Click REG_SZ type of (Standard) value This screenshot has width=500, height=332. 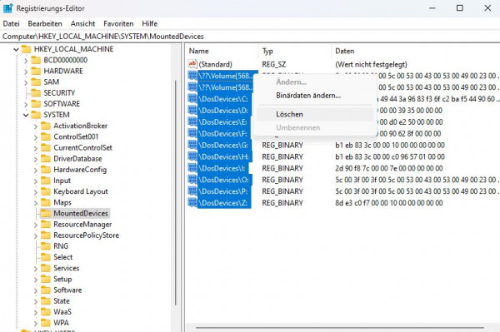[274, 64]
